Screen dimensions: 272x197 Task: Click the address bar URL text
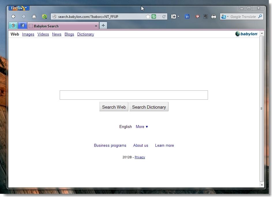[88, 17]
